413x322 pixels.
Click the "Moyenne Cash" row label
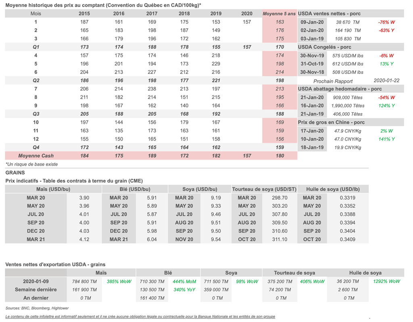click(36, 156)
